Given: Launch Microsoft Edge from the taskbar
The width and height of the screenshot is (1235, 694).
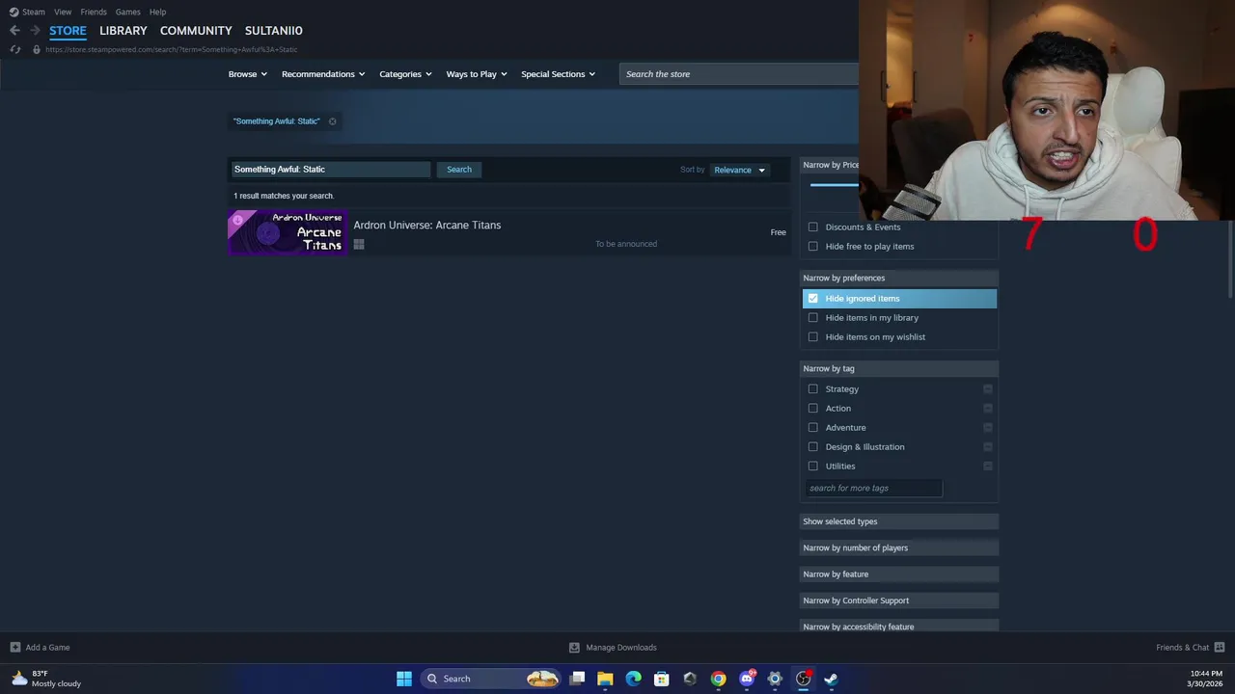Looking at the screenshot, I should [x=633, y=679].
